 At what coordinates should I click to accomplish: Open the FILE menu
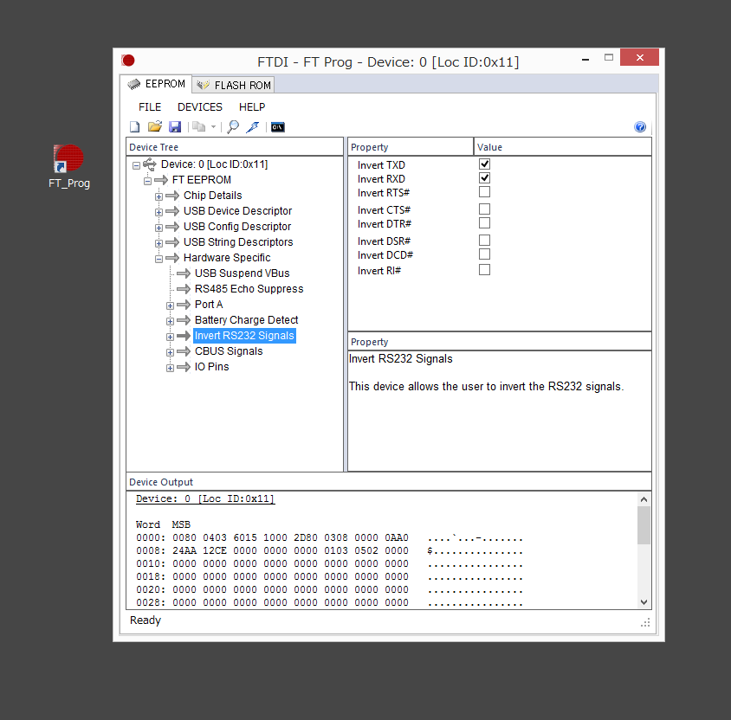pos(150,107)
